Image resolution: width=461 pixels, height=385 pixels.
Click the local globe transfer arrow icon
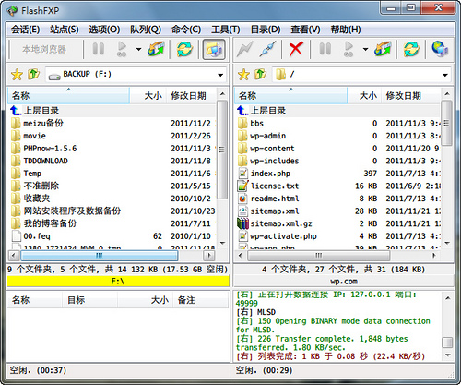[157, 49]
